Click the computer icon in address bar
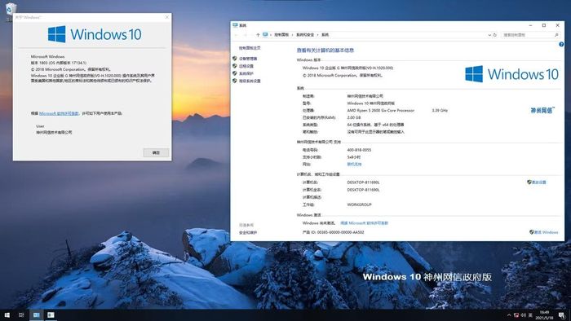 tap(265, 35)
